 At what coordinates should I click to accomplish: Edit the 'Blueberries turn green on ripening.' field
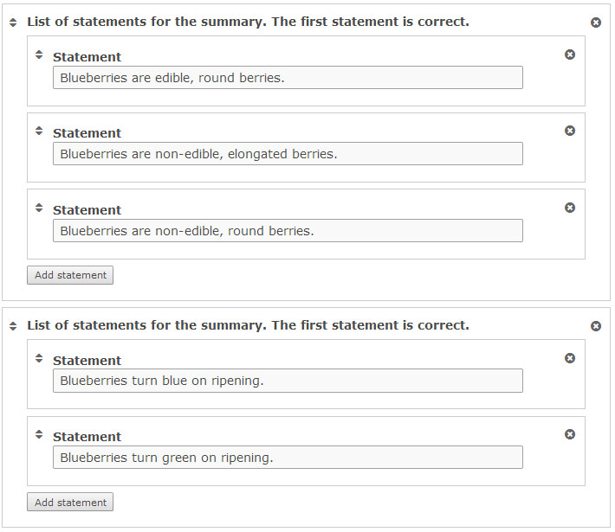[x=288, y=458]
